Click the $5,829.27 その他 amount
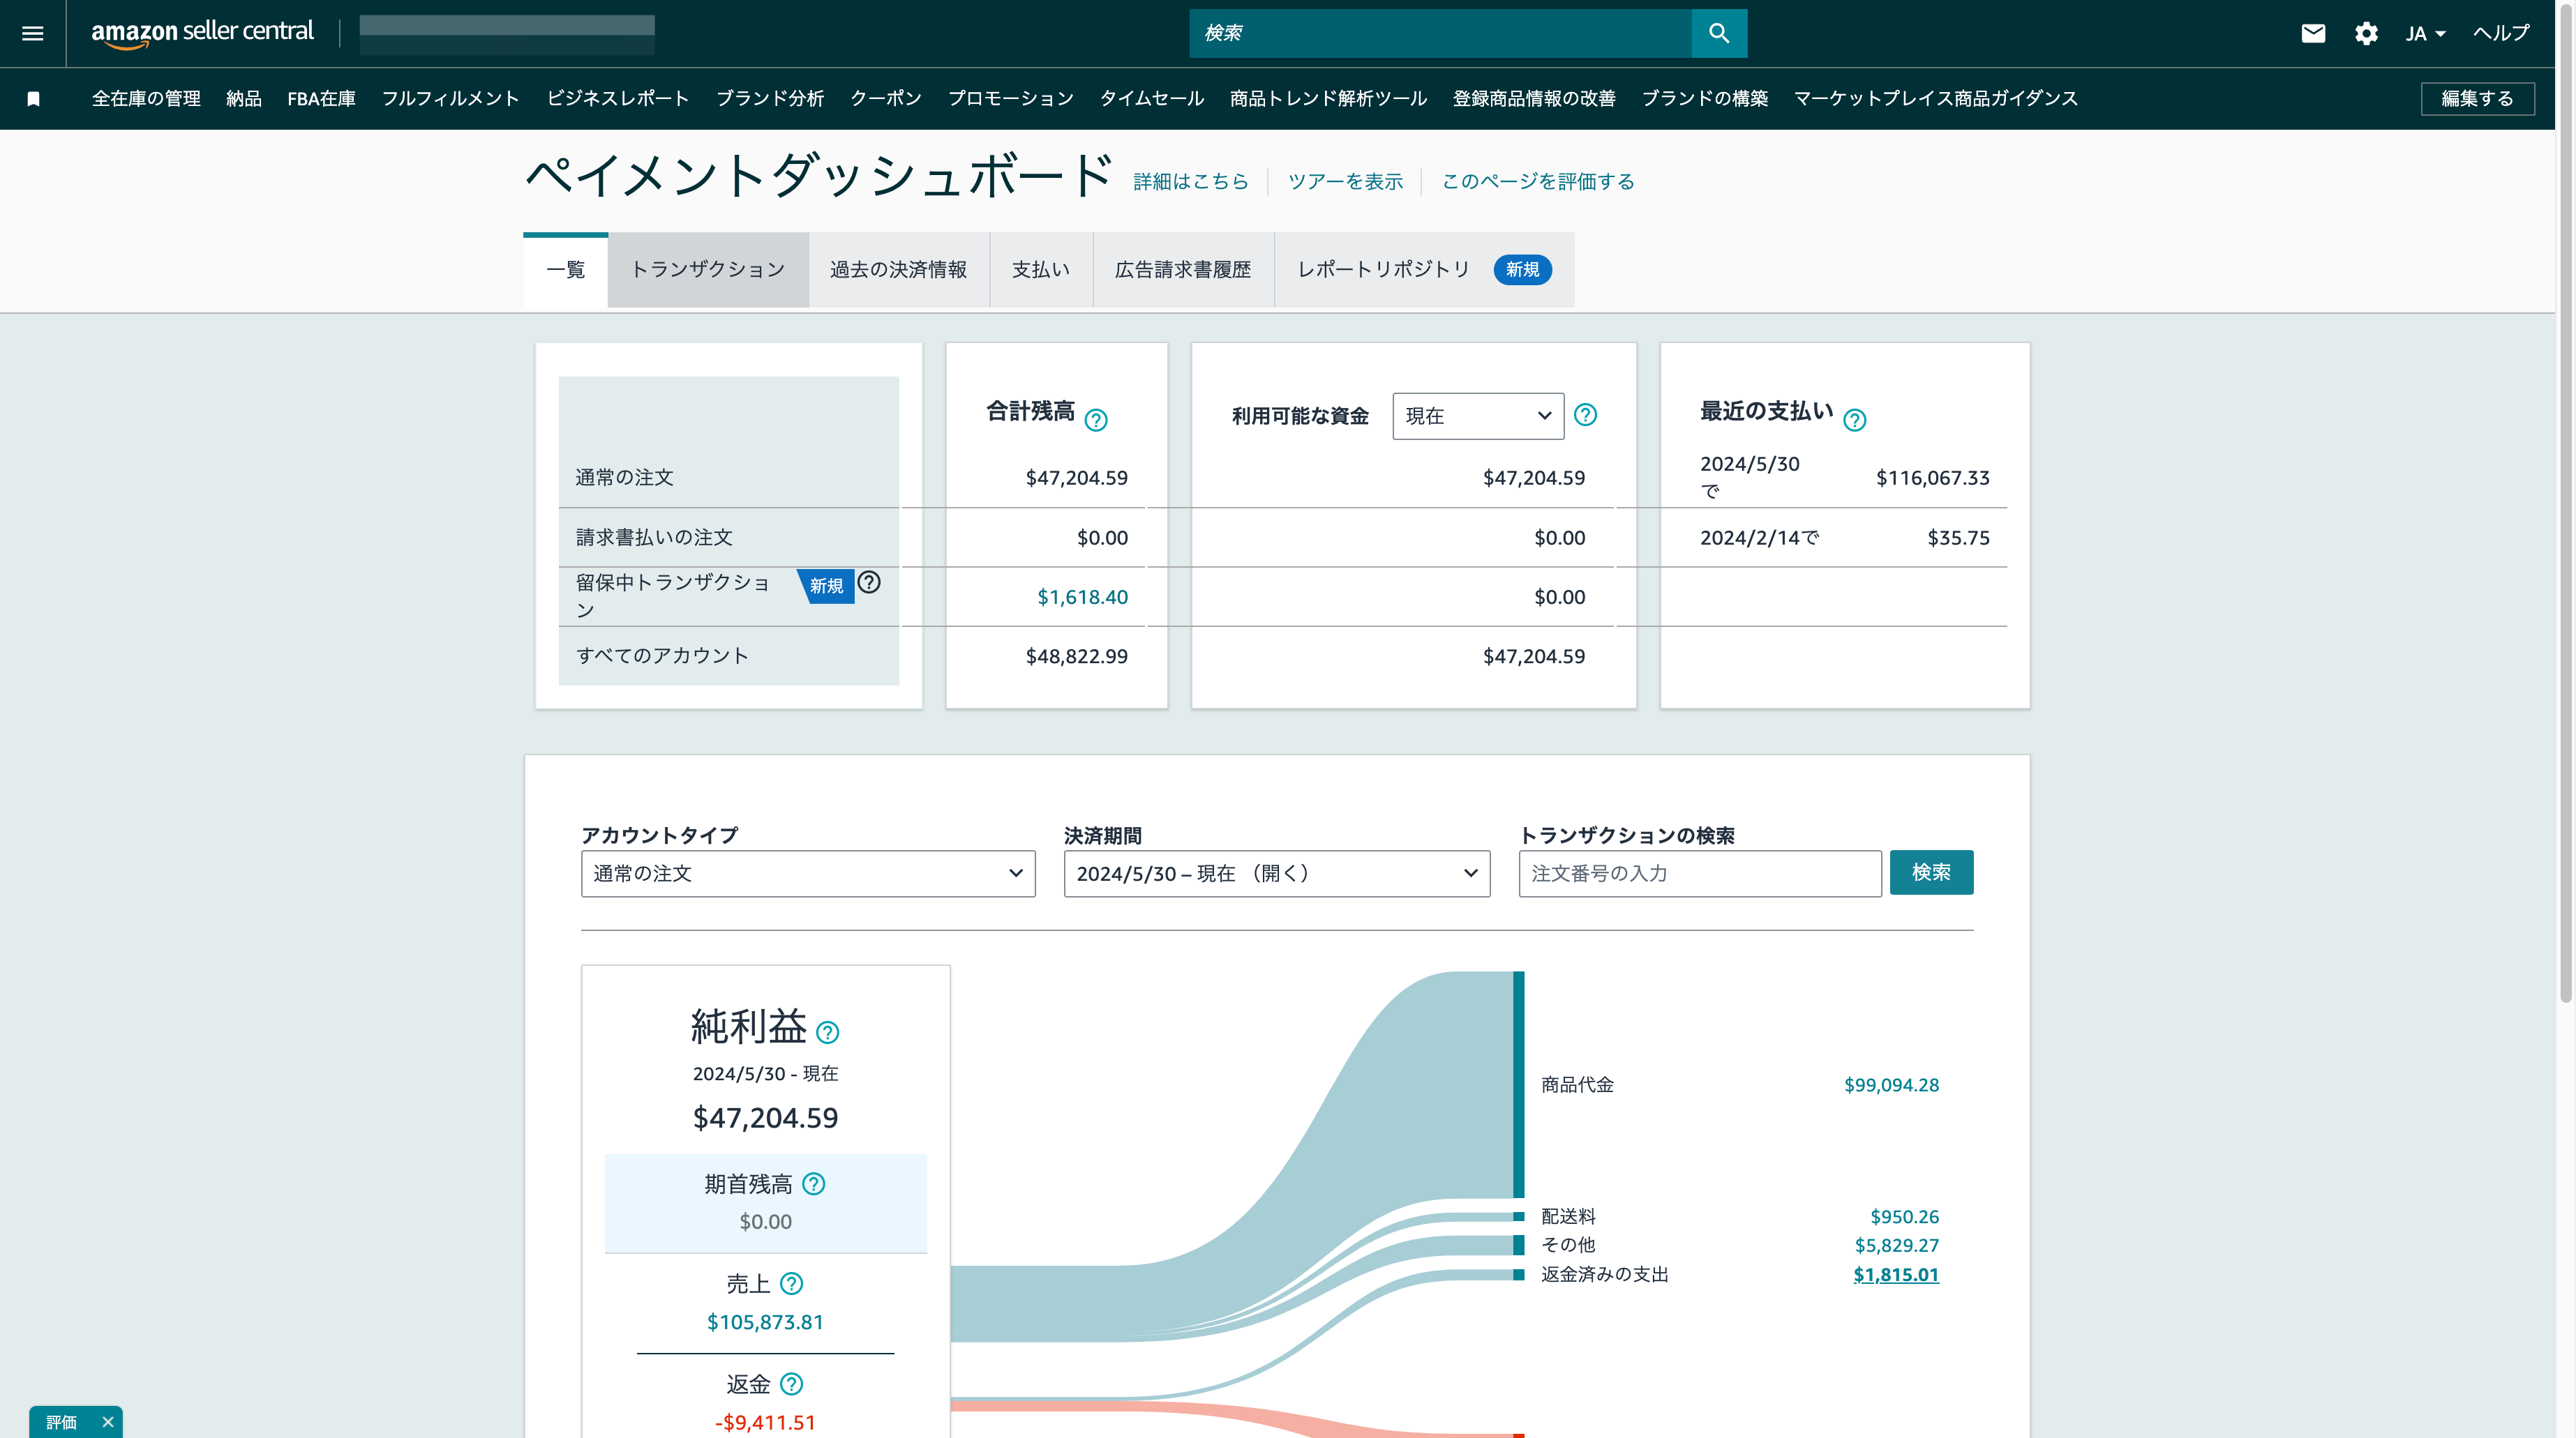Image resolution: width=2576 pixels, height=1438 pixels. click(x=1896, y=1246)
